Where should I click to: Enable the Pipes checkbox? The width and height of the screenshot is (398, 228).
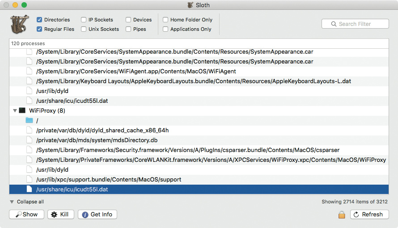128,29
